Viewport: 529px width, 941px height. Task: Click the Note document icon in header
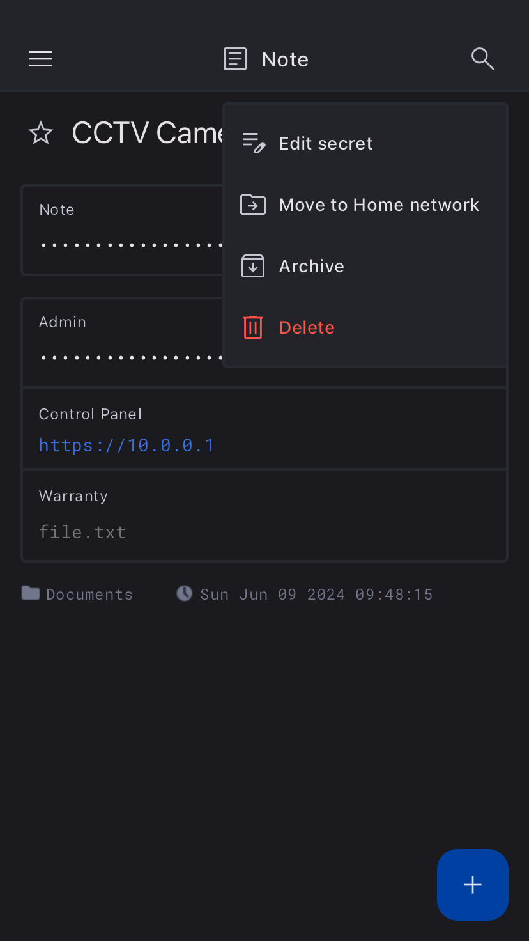[x=235, y=59]
